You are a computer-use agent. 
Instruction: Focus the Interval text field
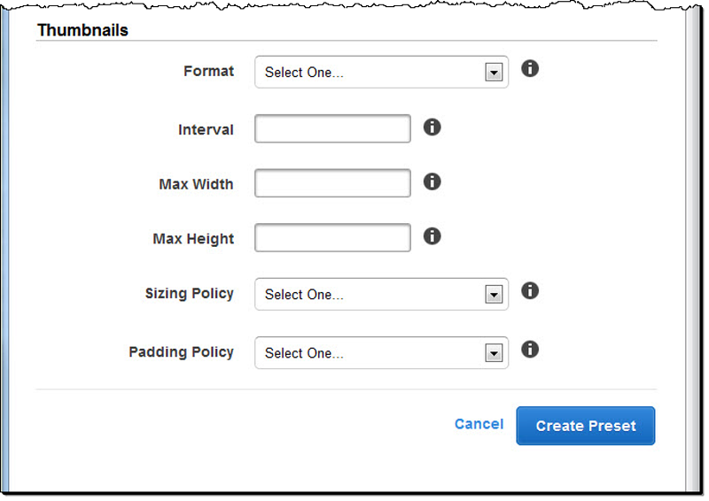[332, 129]
